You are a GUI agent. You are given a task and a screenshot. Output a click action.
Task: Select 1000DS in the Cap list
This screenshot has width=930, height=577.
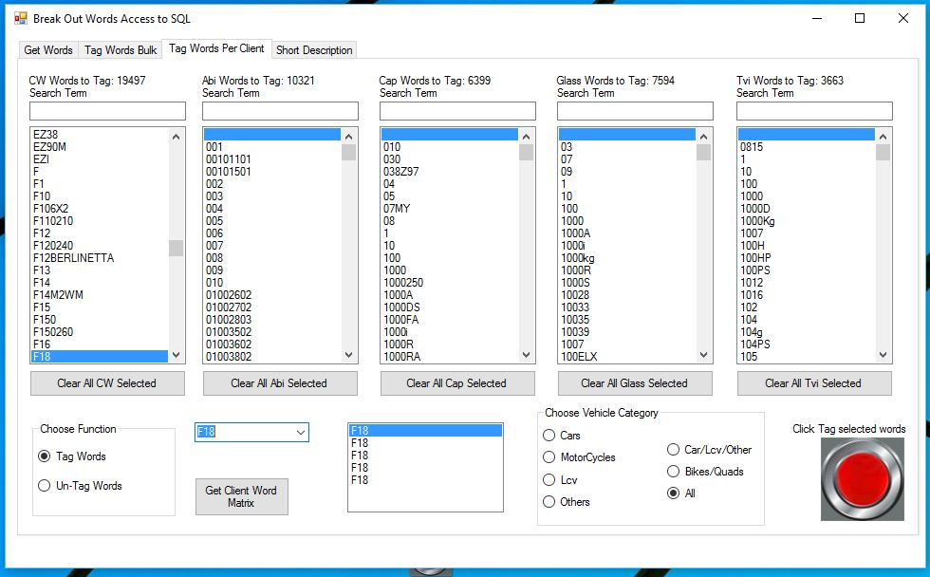(x=450, y=307)
